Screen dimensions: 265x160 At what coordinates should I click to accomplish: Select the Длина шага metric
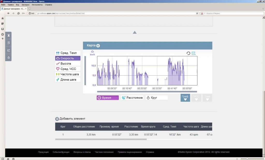[68, 79]
